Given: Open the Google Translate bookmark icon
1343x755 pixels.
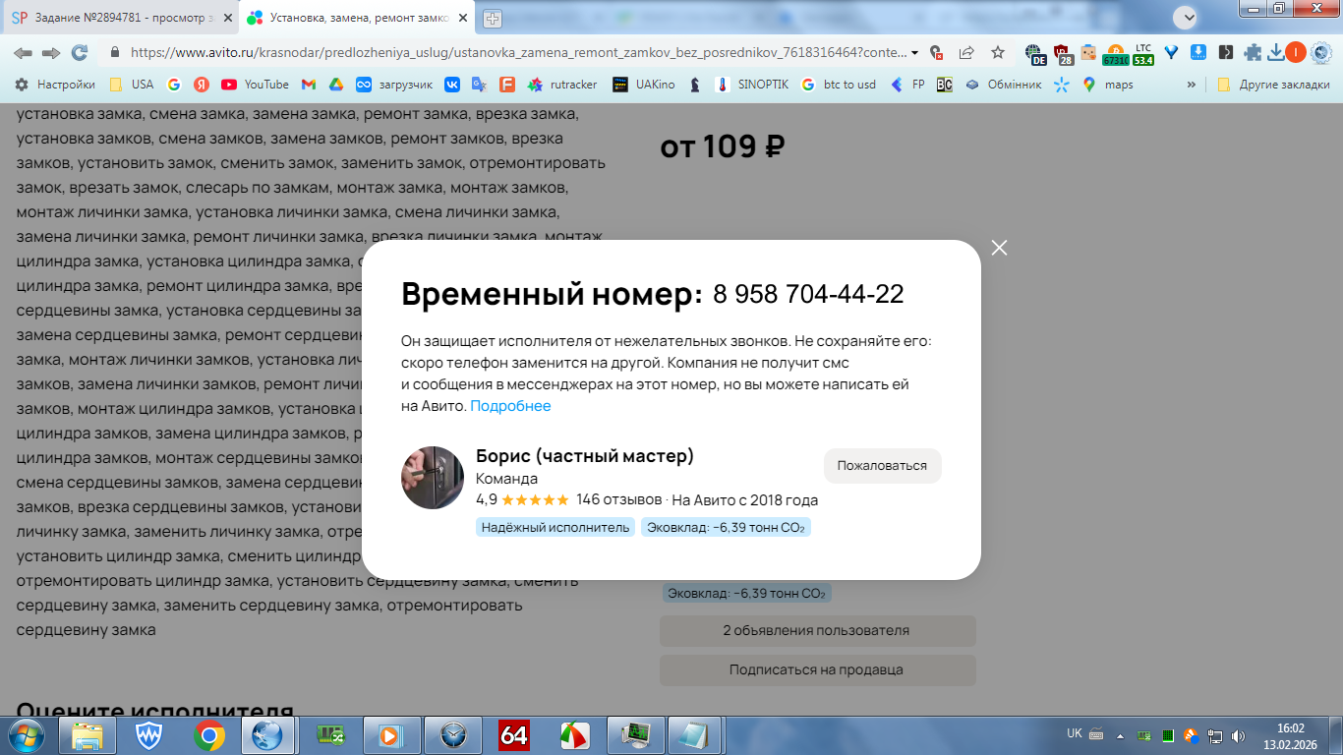Looking at the screenshot, I should 479,85.
